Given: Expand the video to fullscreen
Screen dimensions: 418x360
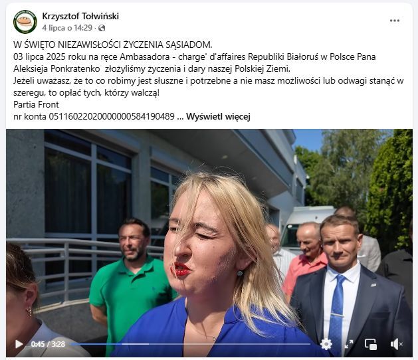Looking at the screenshot, I should (x=349, y=344).
